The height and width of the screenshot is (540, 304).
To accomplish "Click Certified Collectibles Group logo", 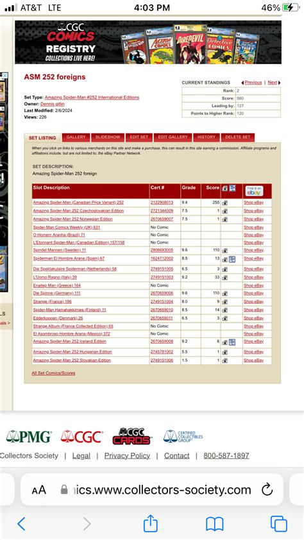I will (x=183, y=436).
